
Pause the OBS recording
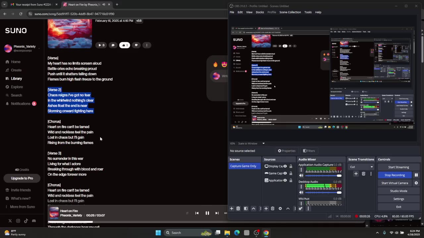click(416, 175)
